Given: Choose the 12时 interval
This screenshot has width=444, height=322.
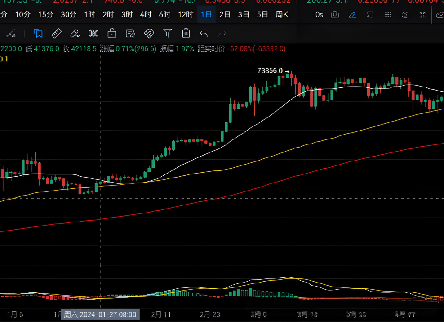Looking at the screenshot, I should point(186,15).
